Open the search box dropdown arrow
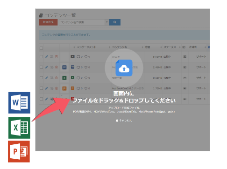Image resolution: width=227 pixels, height=169 pixels. (107, 22)
